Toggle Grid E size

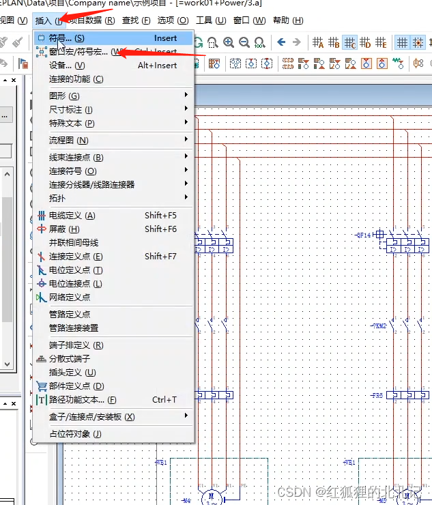(381, 42)
